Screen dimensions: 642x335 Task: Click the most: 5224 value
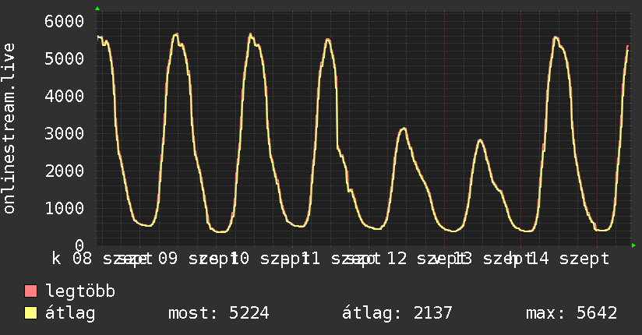[219, 313]
